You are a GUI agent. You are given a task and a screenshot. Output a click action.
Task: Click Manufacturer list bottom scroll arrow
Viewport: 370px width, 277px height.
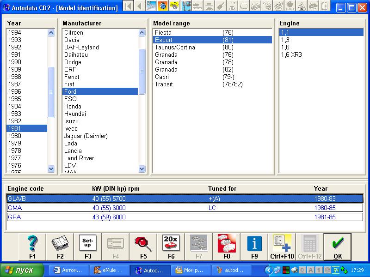(142, 169)
